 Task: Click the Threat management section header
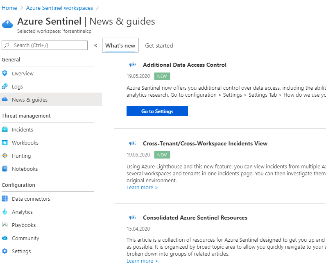click(x=26, y=116)
